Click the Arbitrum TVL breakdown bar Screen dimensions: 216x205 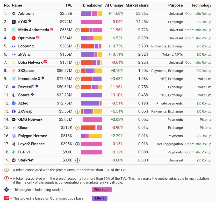pyautogui.click(x=91, y=14)
